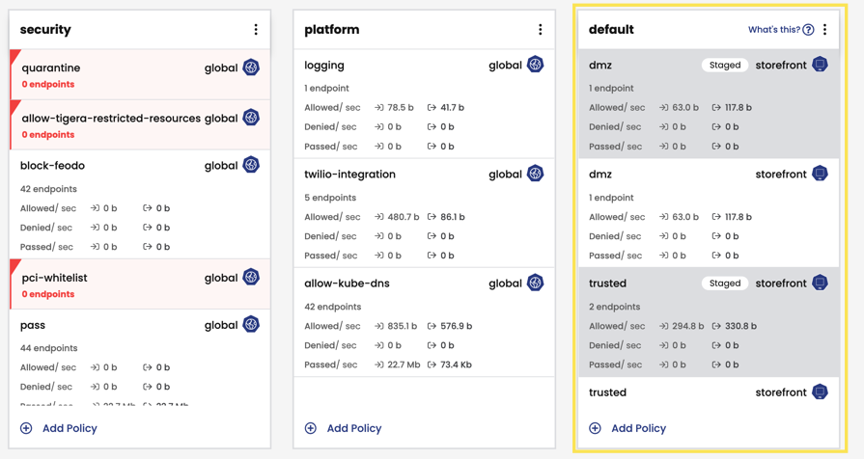Add Policy to the default tier

[x=628, y=428]
